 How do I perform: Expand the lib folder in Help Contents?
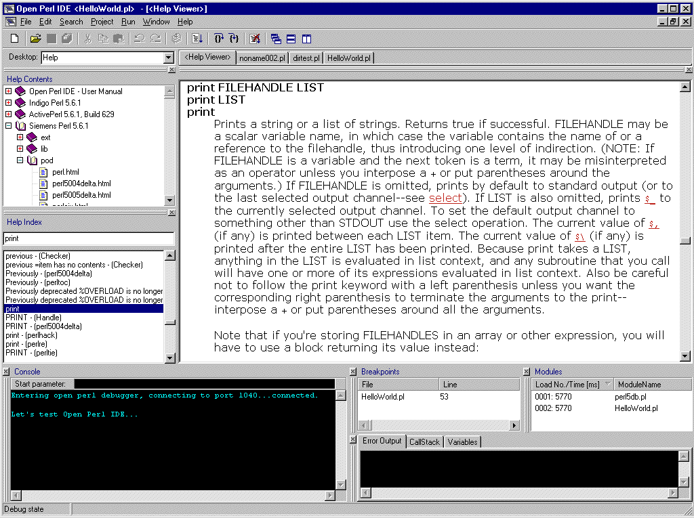click(20, 149)
